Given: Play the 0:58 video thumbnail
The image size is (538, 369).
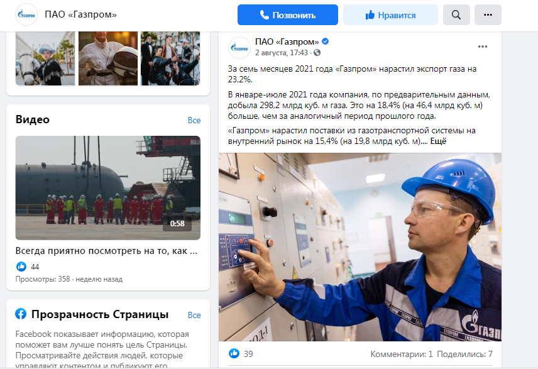Looking at the screenshot, I should 107,188.
